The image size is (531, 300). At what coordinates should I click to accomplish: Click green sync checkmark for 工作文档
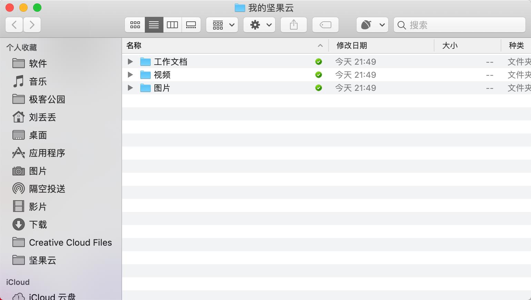(319, 62)
